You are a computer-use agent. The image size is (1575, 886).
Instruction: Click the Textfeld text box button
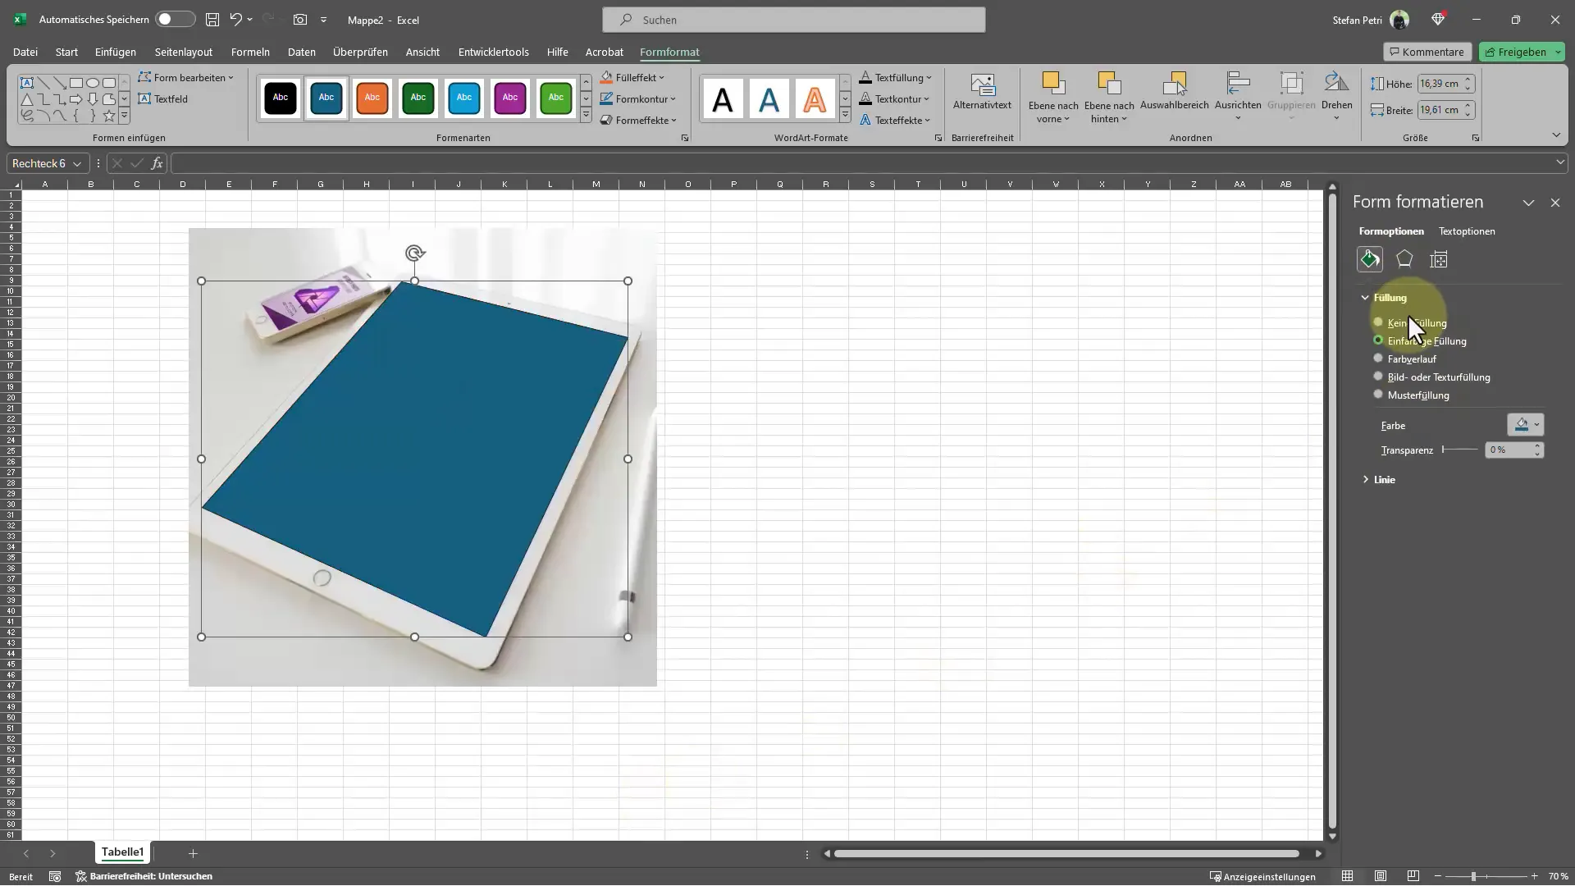[x=163, y=98]
